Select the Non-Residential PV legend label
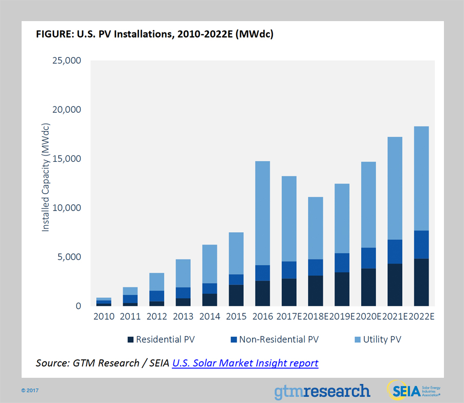The image size is (464, 403). [x=279, y=339]
